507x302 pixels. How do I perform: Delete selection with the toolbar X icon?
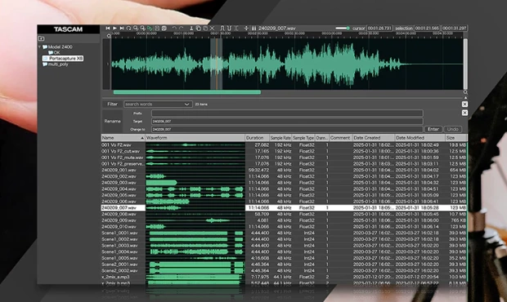point(212,29)
